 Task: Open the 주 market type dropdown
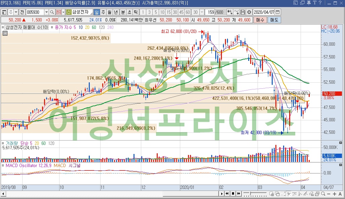16,12
